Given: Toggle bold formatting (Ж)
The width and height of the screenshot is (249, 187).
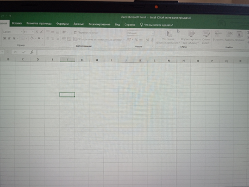Looking at the screenshot, I should point(4,38).
